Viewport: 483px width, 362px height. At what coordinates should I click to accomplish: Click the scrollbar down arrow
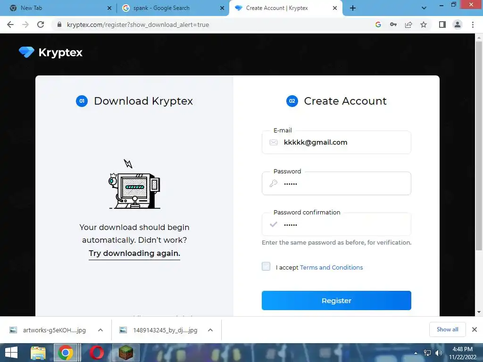(x=479, y=312)
